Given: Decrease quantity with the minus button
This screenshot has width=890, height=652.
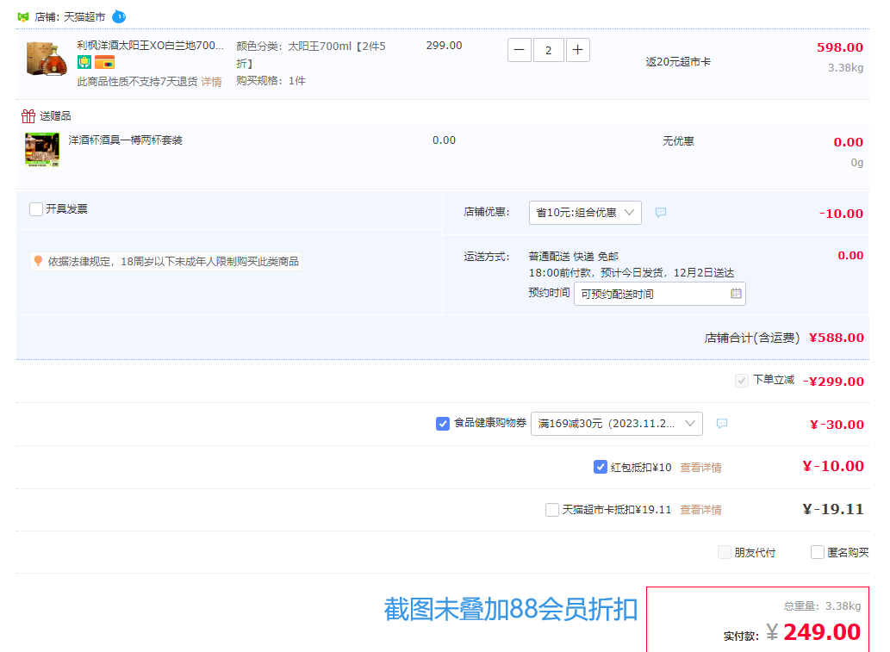Looking at the screenshot, I should (x=520, y=50).
